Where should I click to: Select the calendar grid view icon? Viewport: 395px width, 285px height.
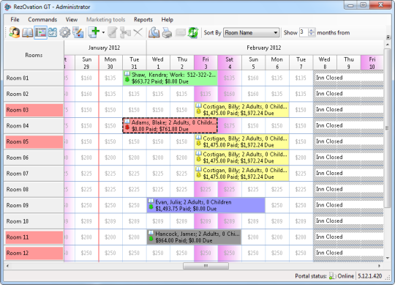(40, 32)
